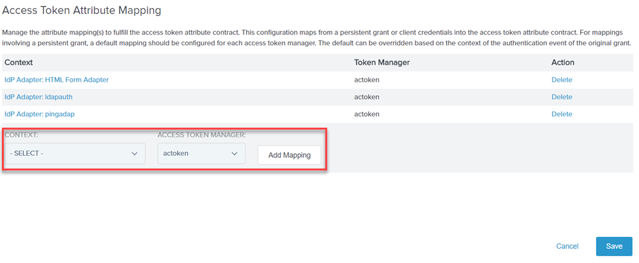The height and width of the screenshot is (263, 639).
Task: Expand the Context SELECT dropdown
Action: coord(75,153)
